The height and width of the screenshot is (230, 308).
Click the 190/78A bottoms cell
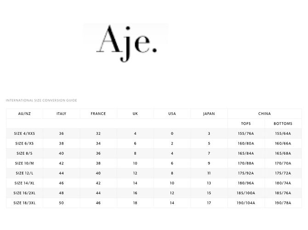coord(283,203)
